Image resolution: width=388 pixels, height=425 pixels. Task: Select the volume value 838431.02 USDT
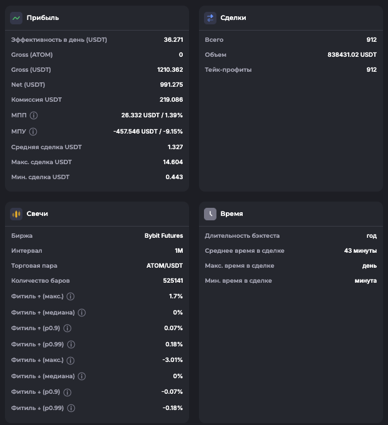coord(352,55)
